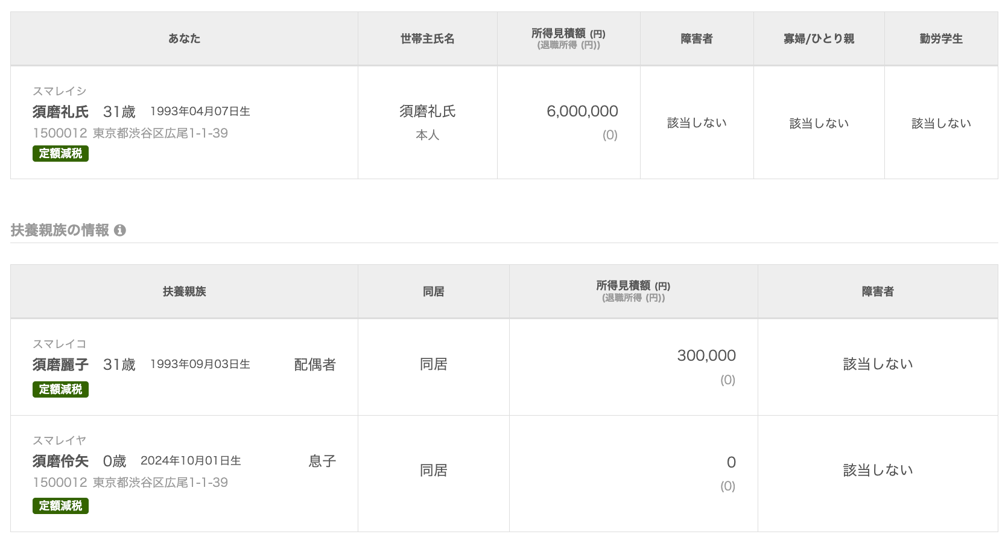This screenshot has height=543, width=1008.
Task: Click the 同居 column header
Action: coord(434,291)
